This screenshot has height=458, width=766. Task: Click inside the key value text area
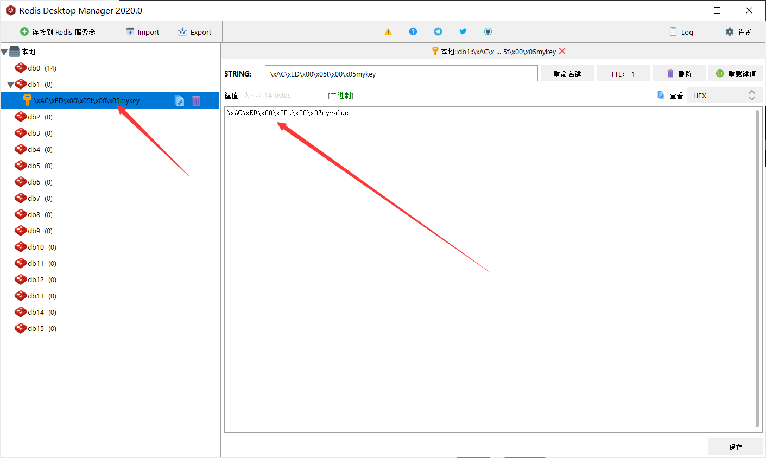(490, 270)
